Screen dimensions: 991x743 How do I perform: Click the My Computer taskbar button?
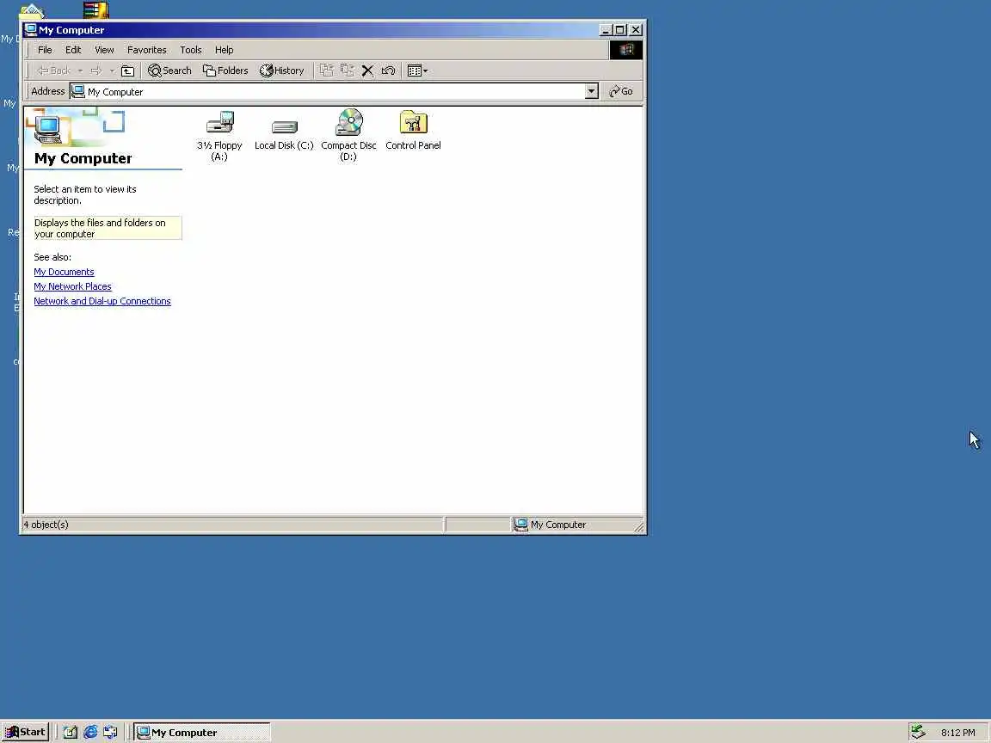pyautogui.click(x=202, y=733)
